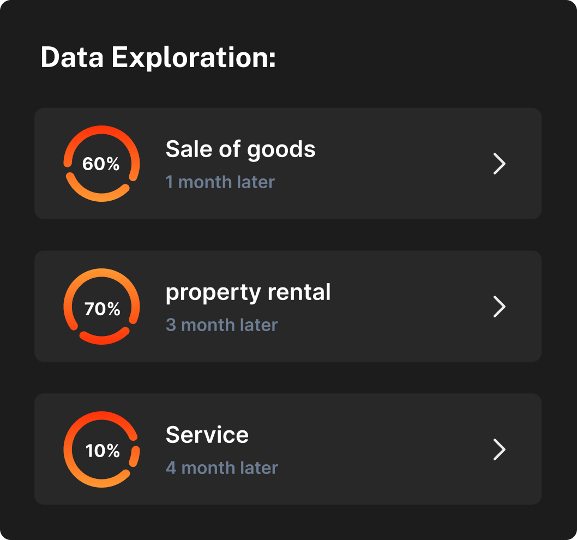Viewport: 577px width, 540px height.
Task: Choose the "Service" title text
Action: pos(207,435)
